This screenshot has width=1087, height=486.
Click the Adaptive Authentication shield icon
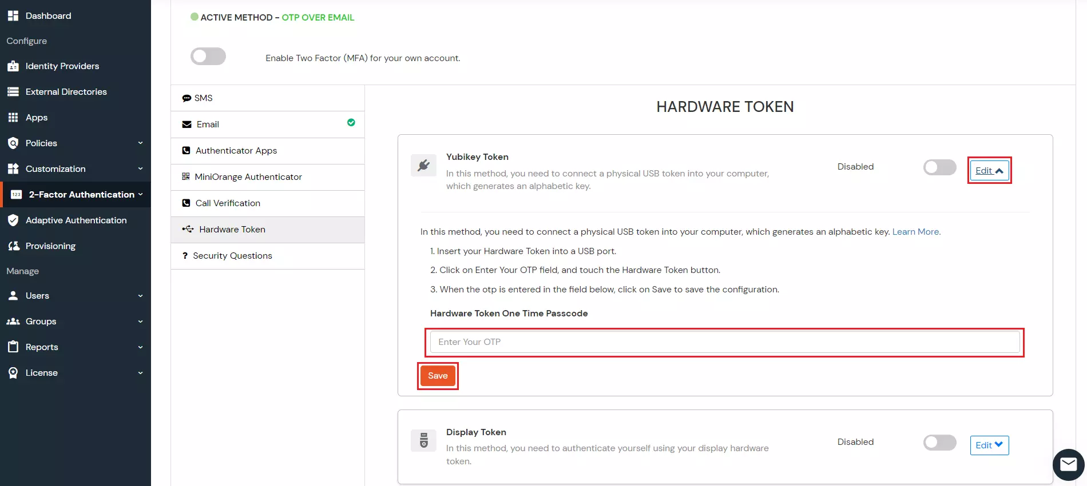tap(13, 220)
